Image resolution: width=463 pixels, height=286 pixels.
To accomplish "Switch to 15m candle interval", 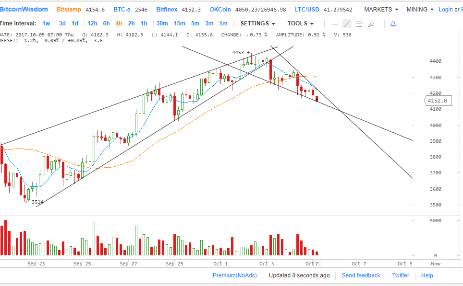I will 179,23.
